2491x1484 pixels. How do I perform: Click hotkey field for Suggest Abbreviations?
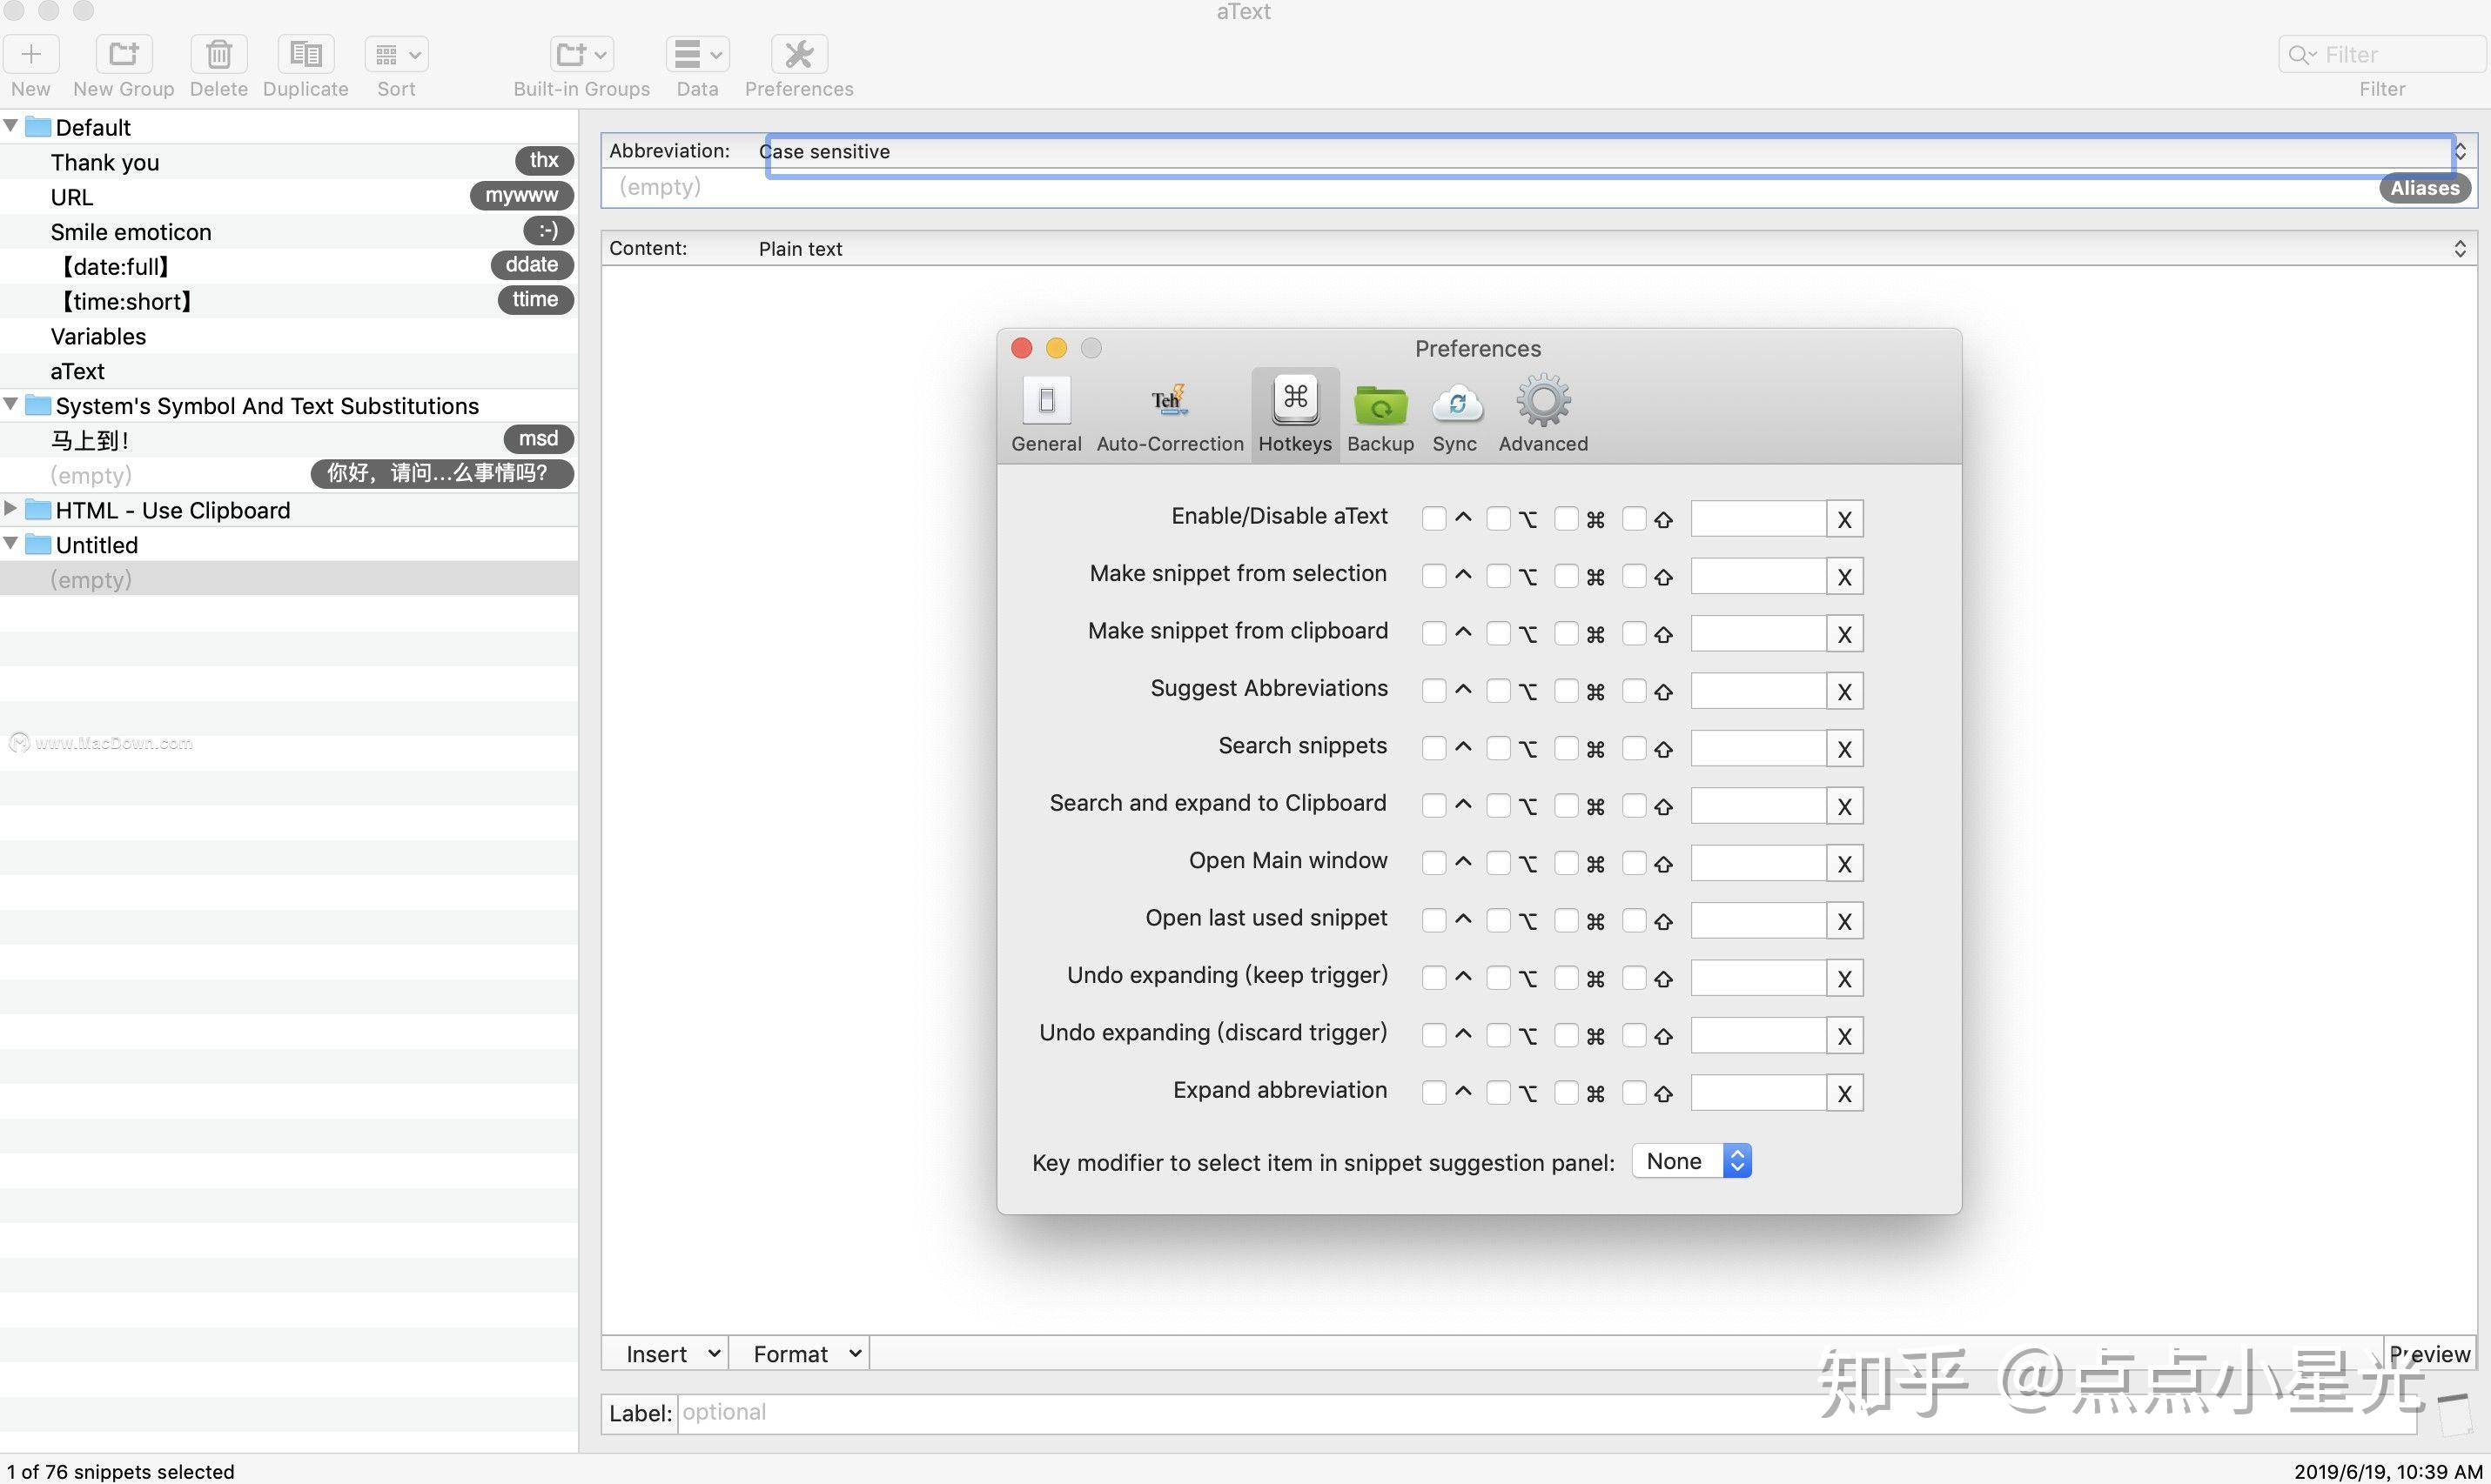click(1759, 691)
